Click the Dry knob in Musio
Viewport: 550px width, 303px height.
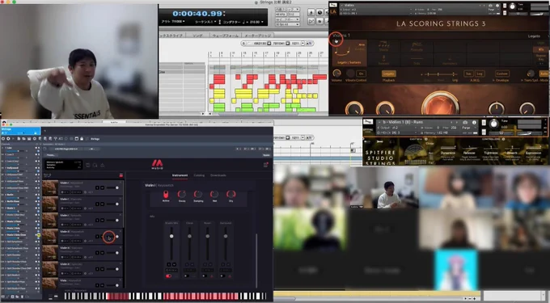[x=231, y=194]
